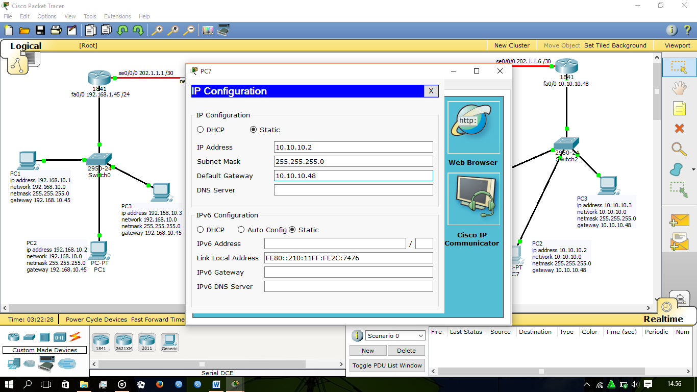Open the Extensions menu
The height and width of the screenshot is (392, 697).
117,16
